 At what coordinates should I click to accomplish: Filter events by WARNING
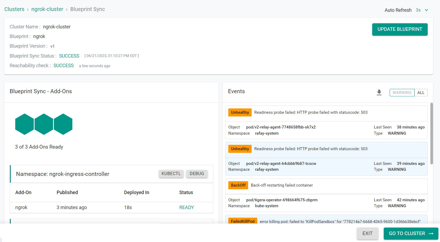coord(402,93)
